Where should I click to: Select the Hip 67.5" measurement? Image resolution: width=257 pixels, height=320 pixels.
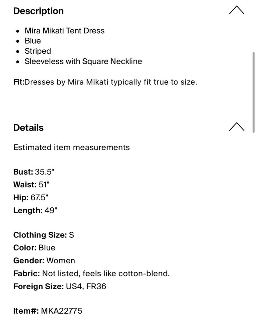(31, 197)
